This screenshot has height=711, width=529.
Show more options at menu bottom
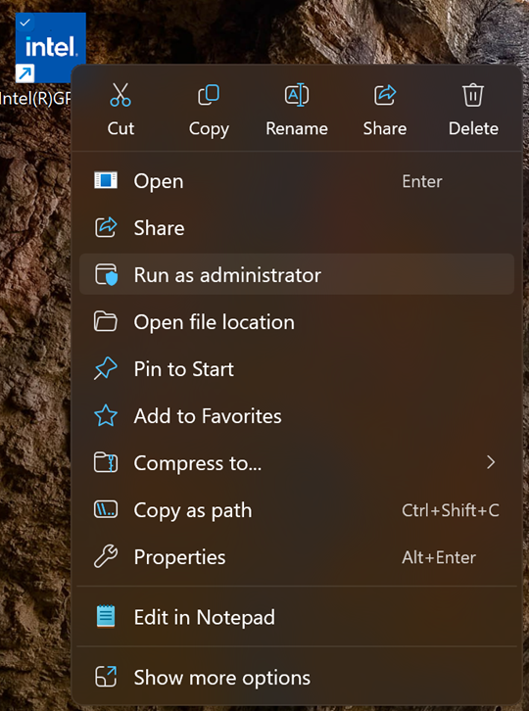click(297, 678)
